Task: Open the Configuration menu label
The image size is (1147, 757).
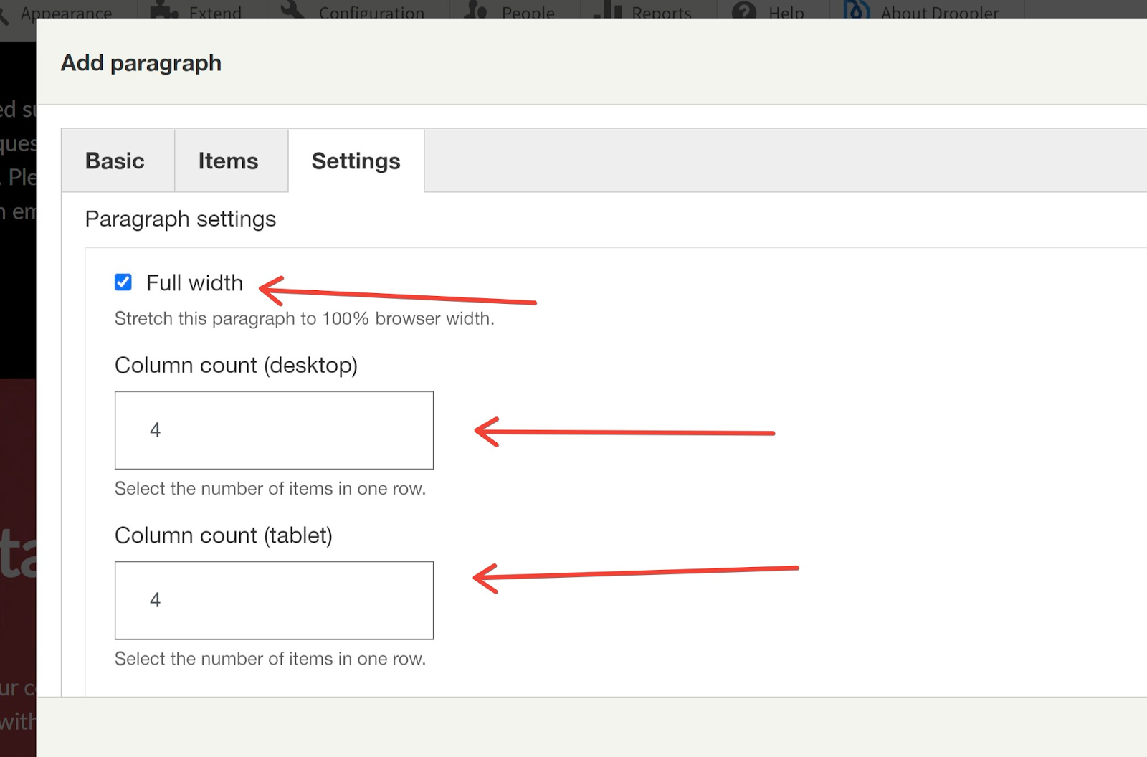Action: click(371, 12)
